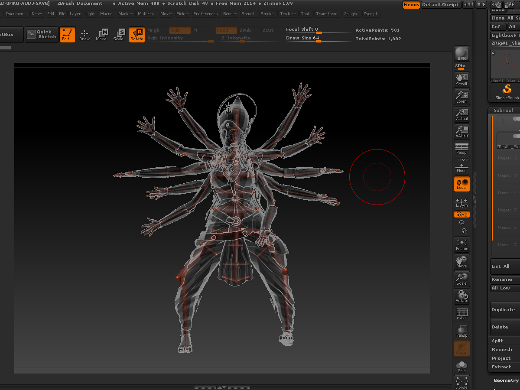Screen dimensions: 520x390
Task: Expand the Geometry subpalette
Action: tap(506, 380)
